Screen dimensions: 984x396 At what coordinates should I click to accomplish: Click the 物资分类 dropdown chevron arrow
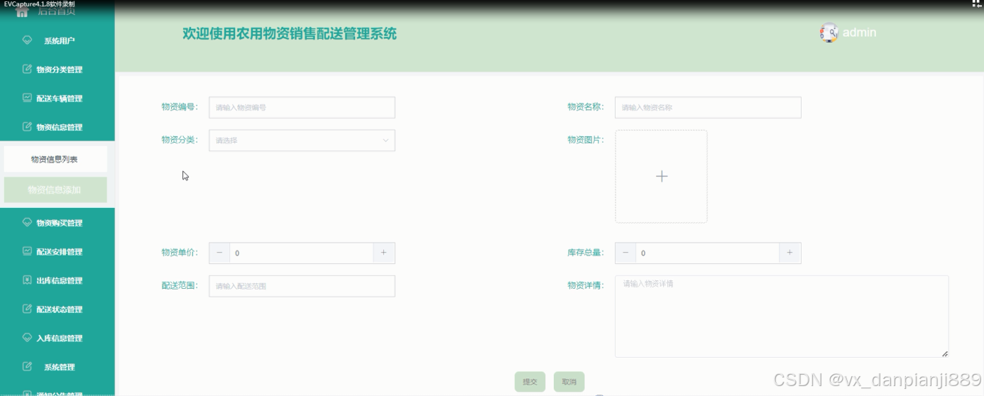point(386,141)
